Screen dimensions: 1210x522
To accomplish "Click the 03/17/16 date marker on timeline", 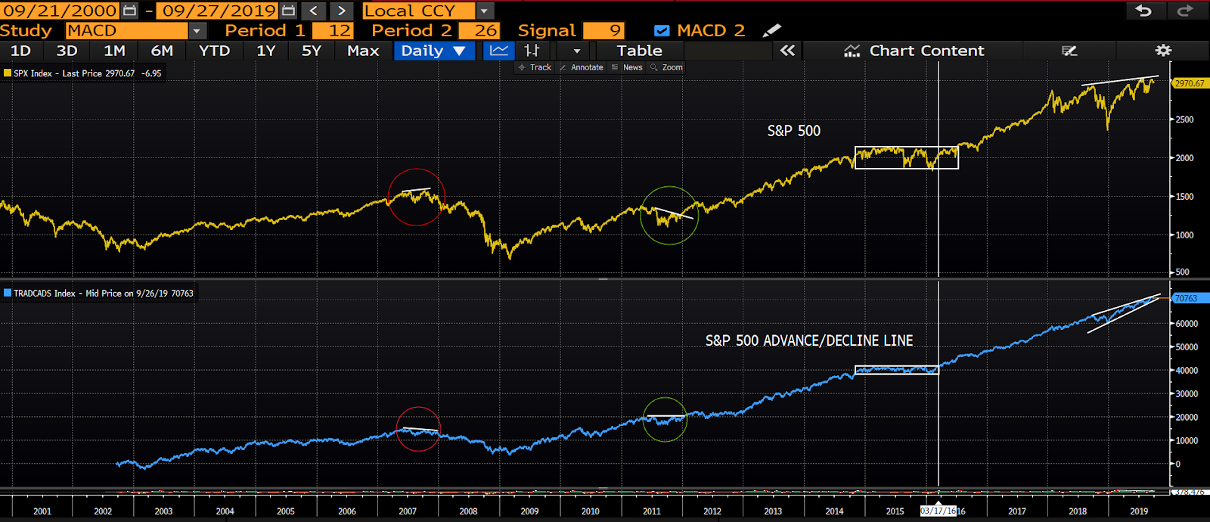I will (938, 511).
